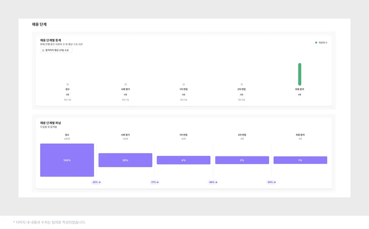This screenshot has height=229, width=369.
Task: Select the 4% funnel bar for 1차 면접
Action: click(x=184, y=160)
